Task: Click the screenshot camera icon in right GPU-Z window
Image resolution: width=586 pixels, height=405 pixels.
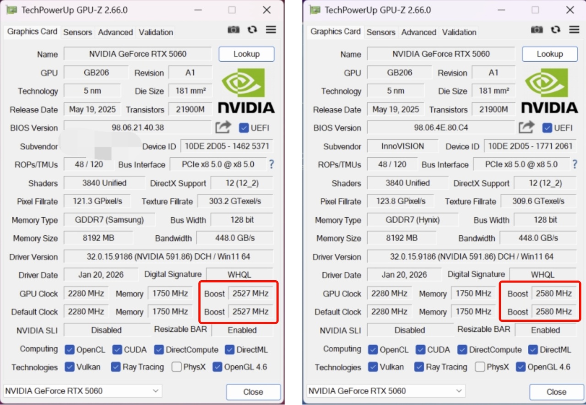Action: tap(537, 30)
